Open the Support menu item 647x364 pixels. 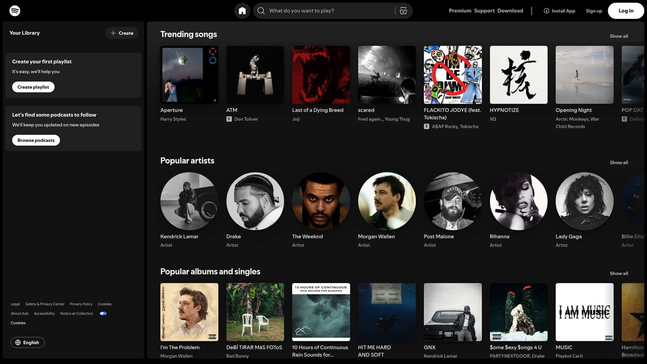484,11
